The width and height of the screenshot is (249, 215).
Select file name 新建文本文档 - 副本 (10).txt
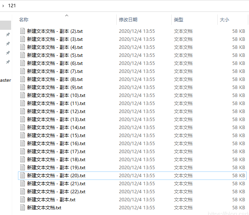56,95
